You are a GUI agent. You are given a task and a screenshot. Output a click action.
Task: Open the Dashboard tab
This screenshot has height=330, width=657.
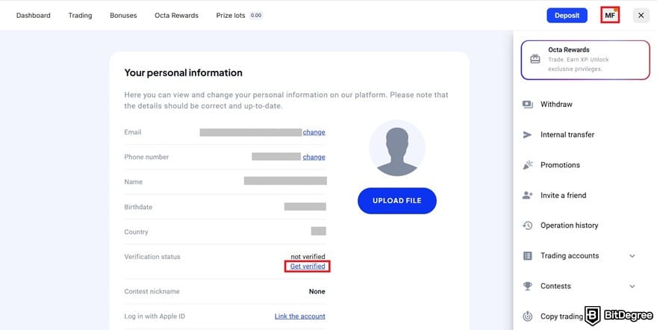click(x=33, y=16)
